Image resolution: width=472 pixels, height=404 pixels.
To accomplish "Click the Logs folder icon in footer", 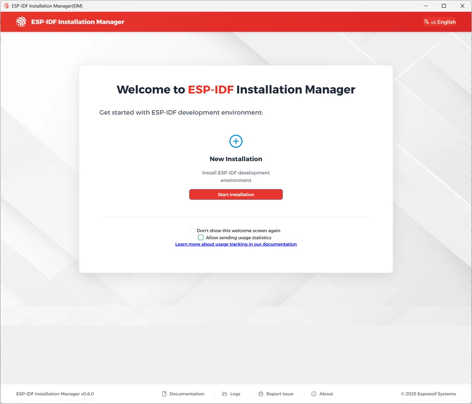I will pos(225,394).
